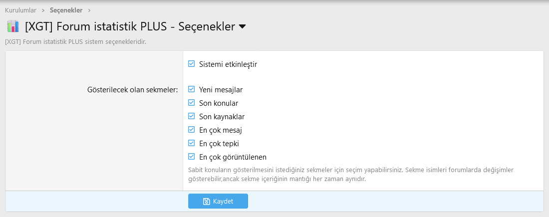Screen dimensions: 549x217
Task: Click the bar chart icon beside the title
Action: pyautogui.click(x=13, y=26)
